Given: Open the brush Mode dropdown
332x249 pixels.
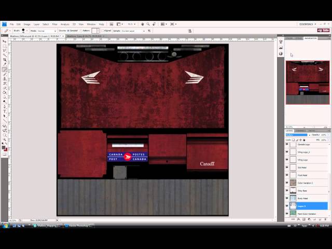Looking at the screenshot, I should [40, 31].
